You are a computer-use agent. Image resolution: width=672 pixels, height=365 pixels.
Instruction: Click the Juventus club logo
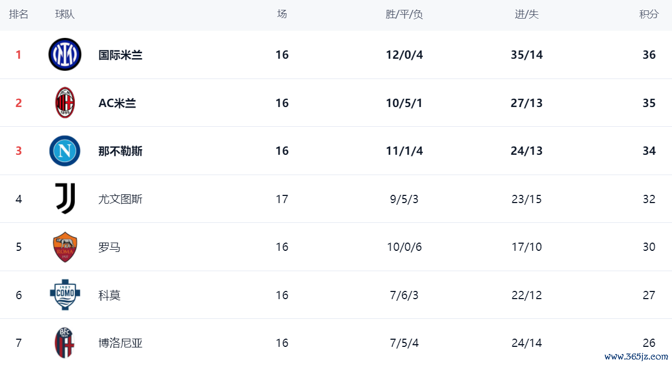pos(65,199)
